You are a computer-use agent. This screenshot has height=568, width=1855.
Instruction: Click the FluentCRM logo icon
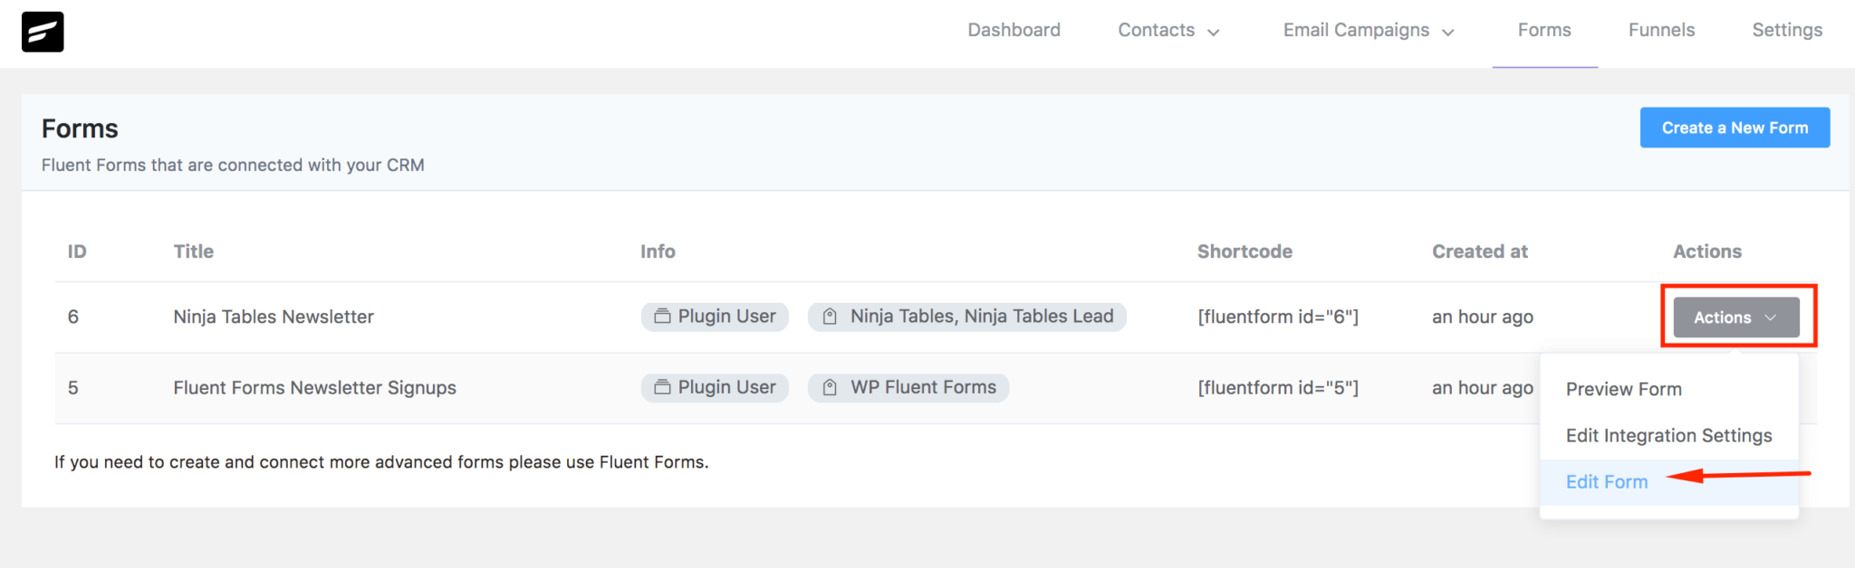43,32
